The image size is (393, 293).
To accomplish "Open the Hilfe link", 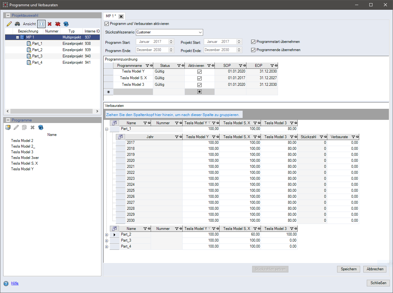I will tap(15, 283).
